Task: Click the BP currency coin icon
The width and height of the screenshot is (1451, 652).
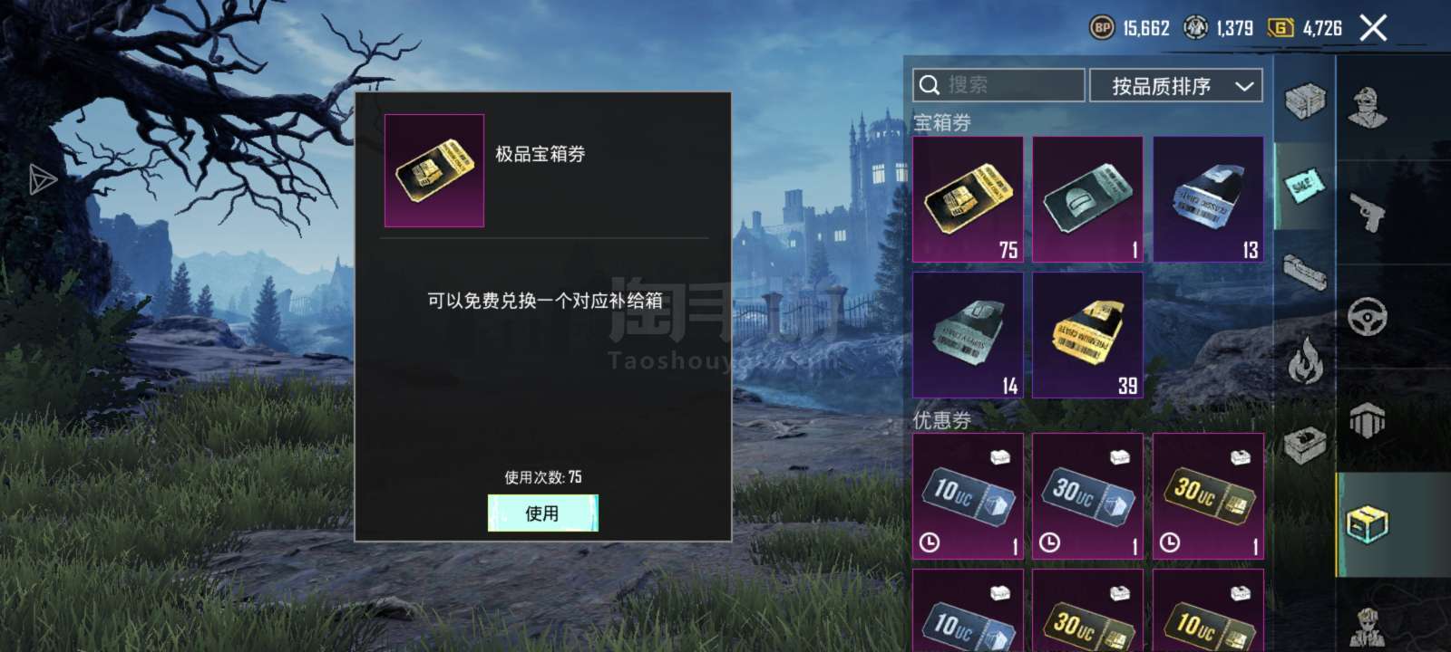Action: 1102,28
